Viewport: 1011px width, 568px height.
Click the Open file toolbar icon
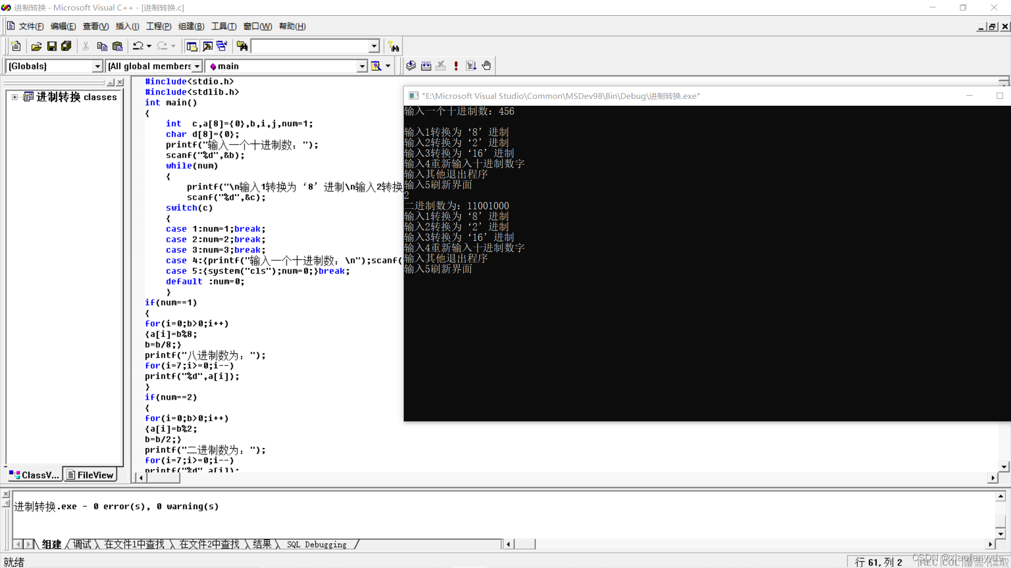[x=36, y=46]
